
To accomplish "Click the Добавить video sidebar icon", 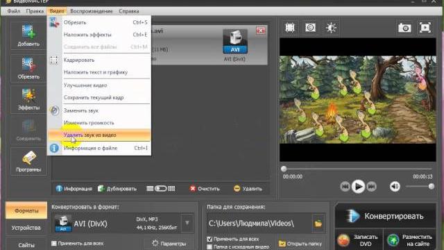I will click(x=28, y=35).
